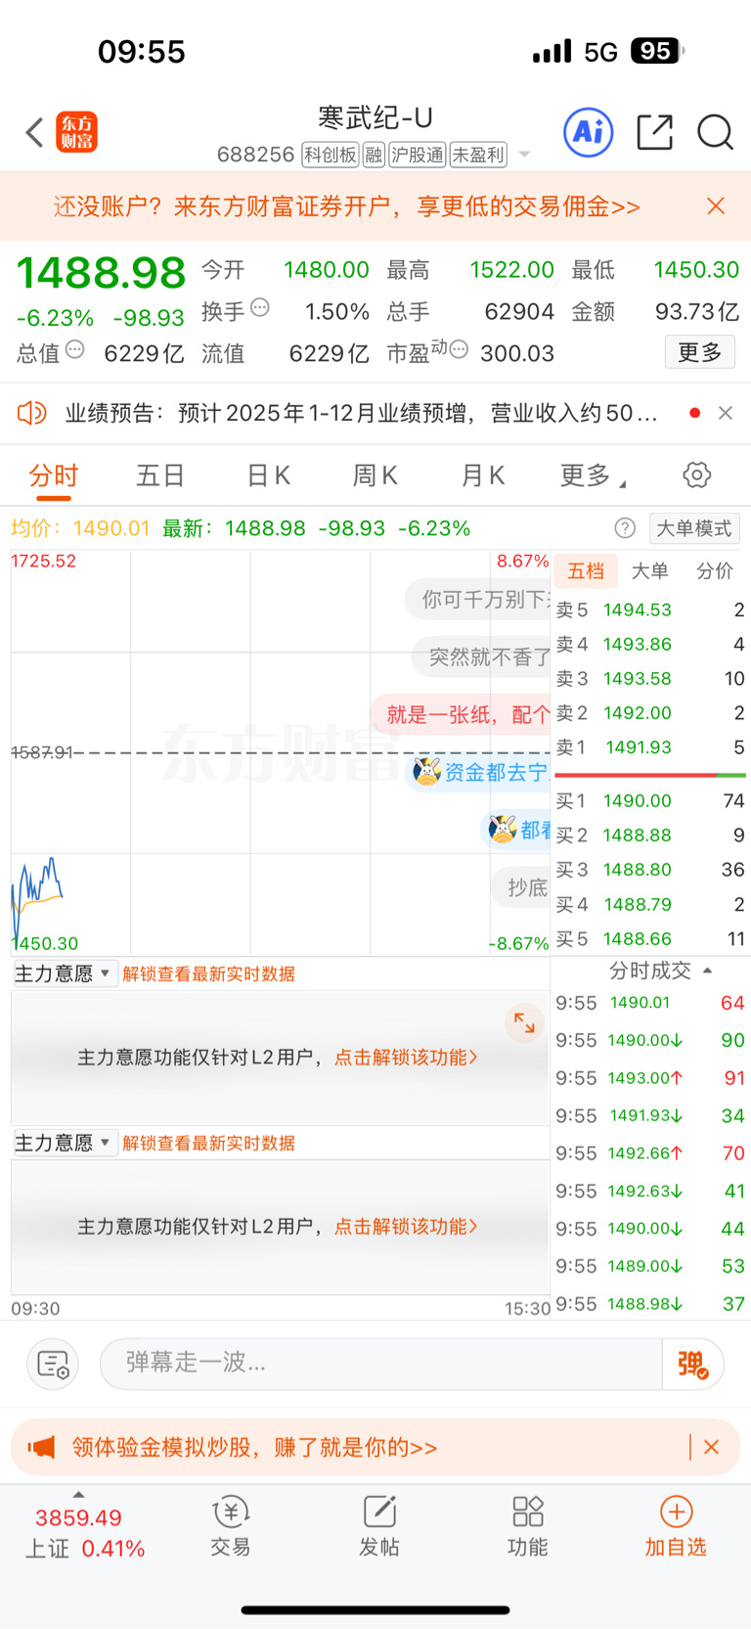Collapse the 分时成交 header arrow
The height and width of the screenshot is (1629, 751).
click(708, 971)
